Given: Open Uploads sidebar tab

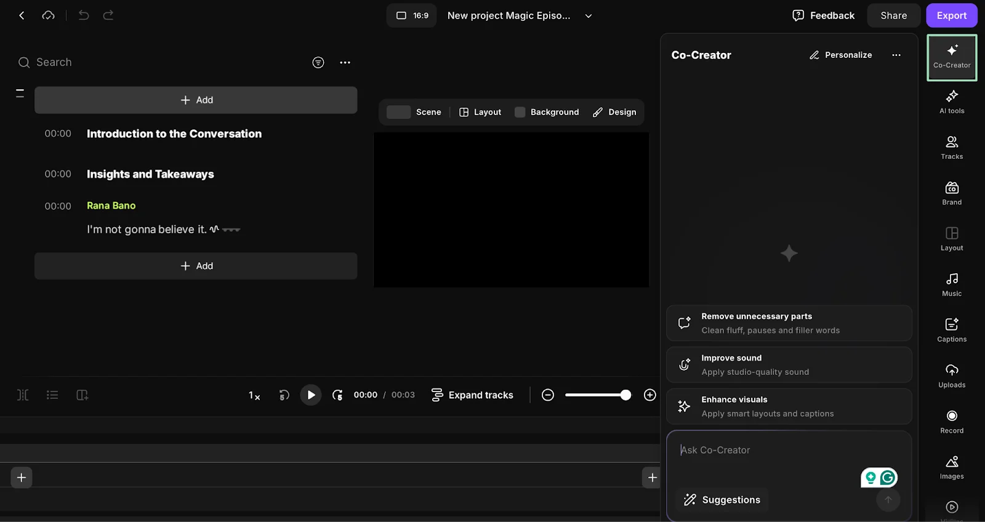Looking at the screenshot, I should coord(952,377).
